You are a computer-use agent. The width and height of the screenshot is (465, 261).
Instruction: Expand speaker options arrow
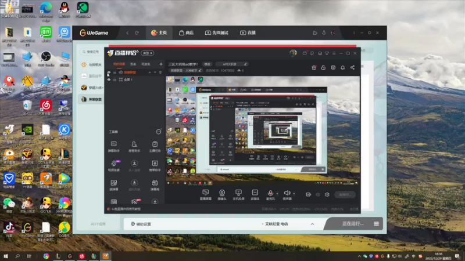(294, 194)
